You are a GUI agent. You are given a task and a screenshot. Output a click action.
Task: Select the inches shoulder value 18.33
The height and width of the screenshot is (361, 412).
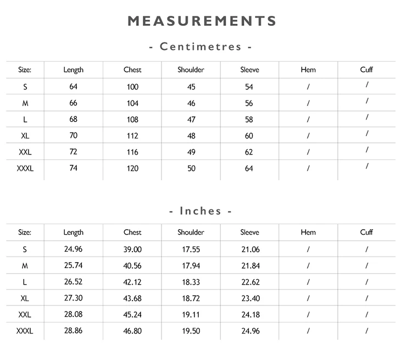pos(191,282)
